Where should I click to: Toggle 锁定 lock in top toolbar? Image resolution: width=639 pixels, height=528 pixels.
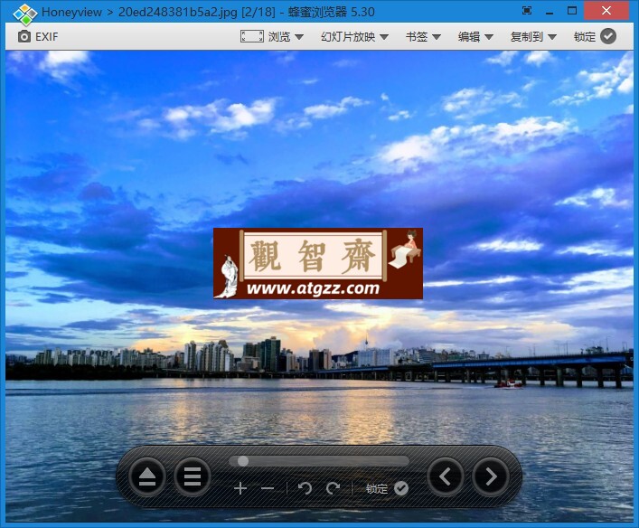(595, 37)
